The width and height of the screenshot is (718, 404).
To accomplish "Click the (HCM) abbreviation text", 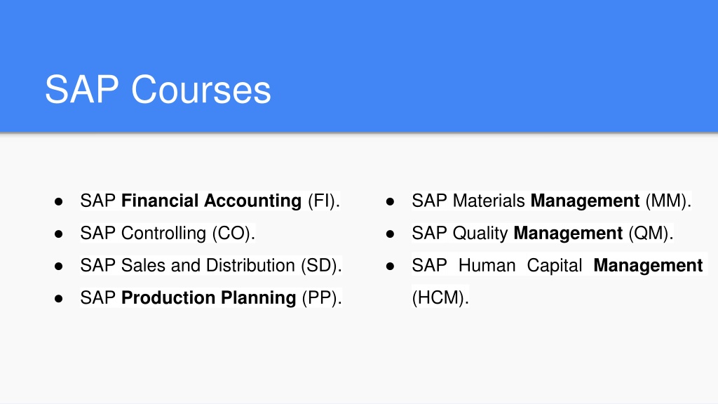I will [440, 298].
